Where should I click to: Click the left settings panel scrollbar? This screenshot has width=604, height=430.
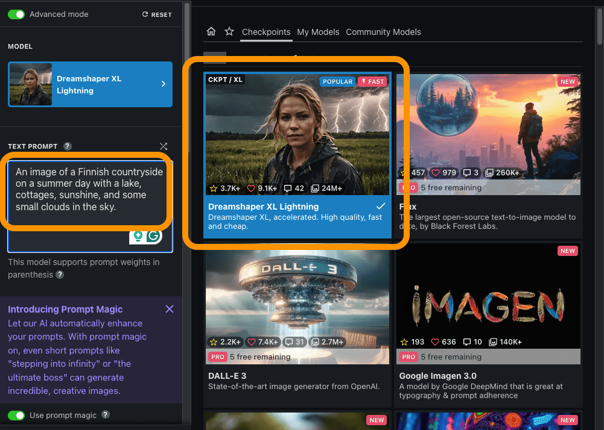tap(187, 77)
